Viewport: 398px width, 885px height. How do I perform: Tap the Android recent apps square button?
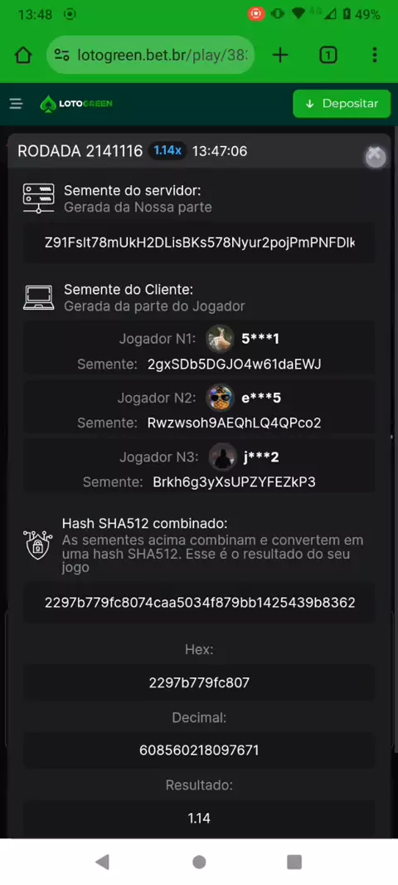pos(294,861)
